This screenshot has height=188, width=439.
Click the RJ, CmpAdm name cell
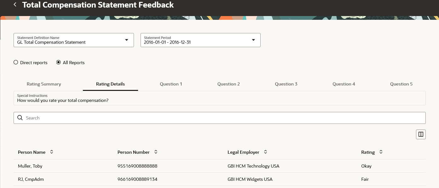31,179
